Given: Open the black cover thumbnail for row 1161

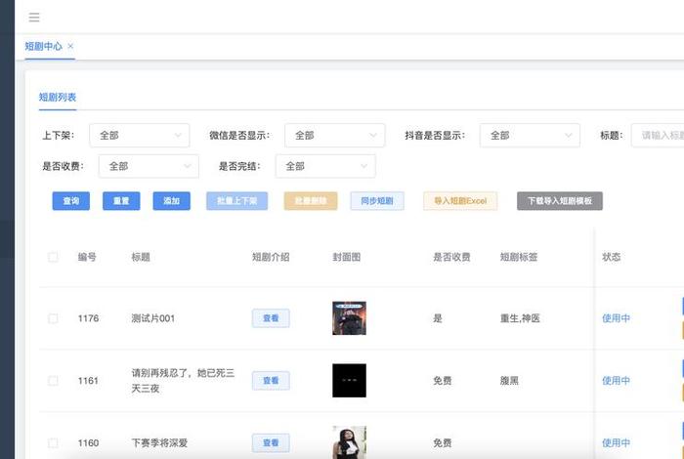Looking at the screenshot, I should pos(349,381).
